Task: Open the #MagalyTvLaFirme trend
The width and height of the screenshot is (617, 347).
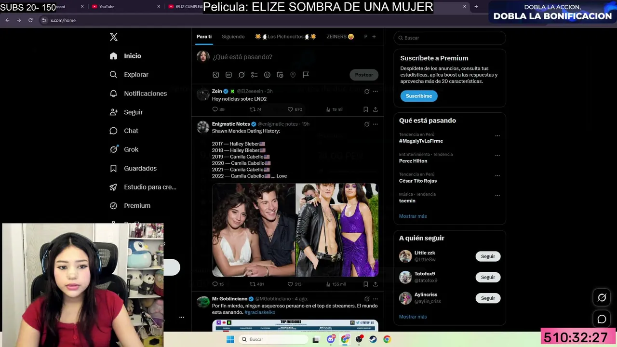Action: 421,141
